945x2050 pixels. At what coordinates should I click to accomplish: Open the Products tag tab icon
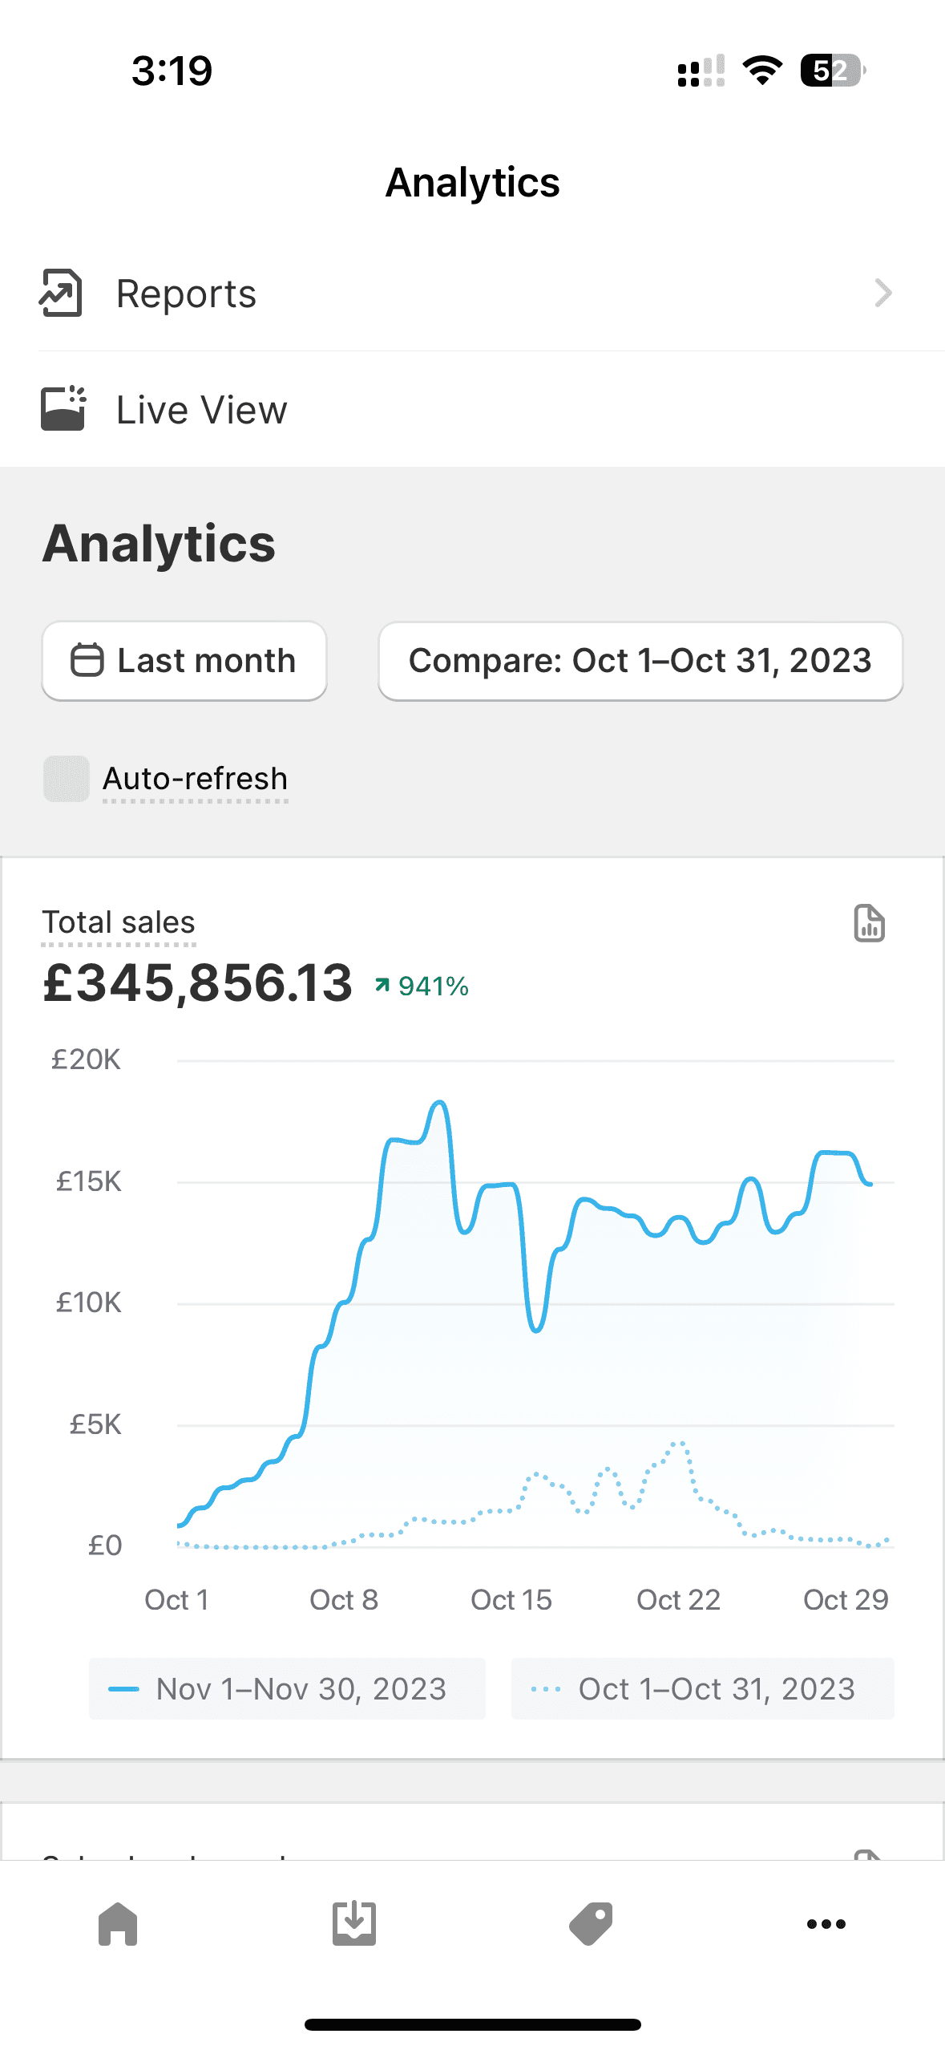click(x=591, y=1923)
